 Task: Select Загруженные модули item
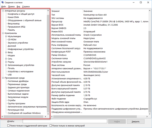click(x=18, y=97)
